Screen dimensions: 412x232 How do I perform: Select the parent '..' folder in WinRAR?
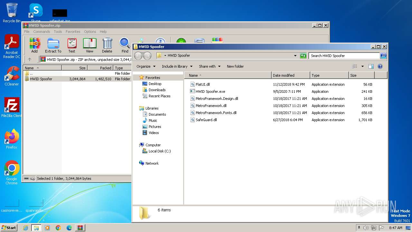[31, 73]
